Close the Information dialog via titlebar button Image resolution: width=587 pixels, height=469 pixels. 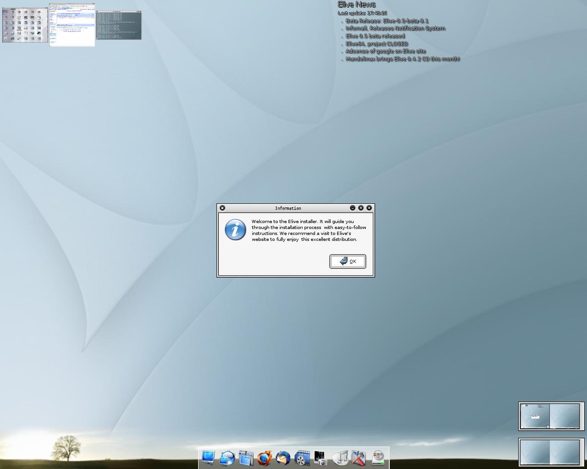point(369,208)
